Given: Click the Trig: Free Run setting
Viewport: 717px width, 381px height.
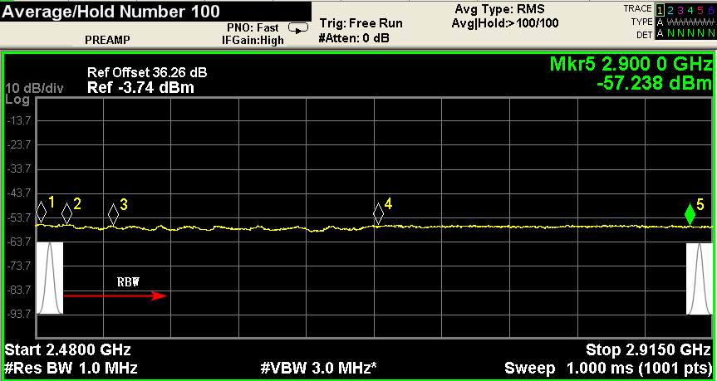Looking at the screenshot, I should point(361,23).
